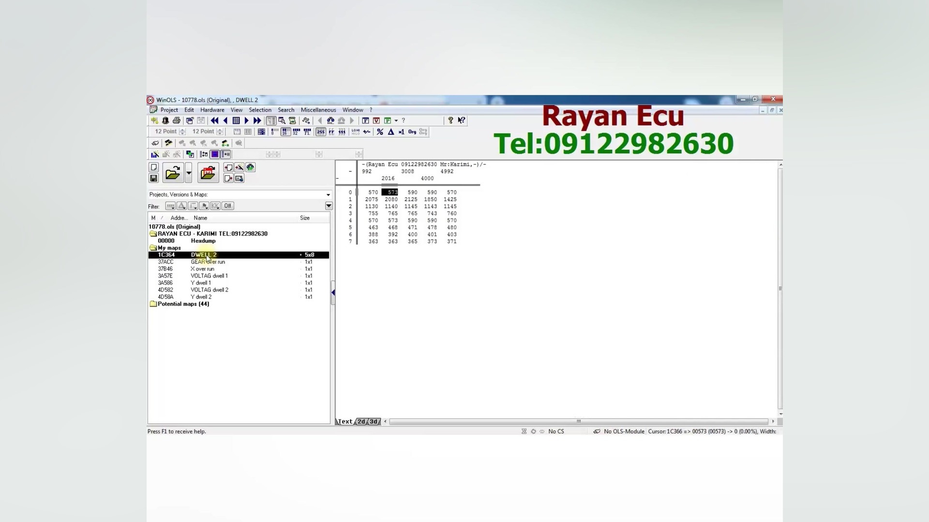Click the red calendar folder icon
The image size is (929, 522).
point(208,173)
